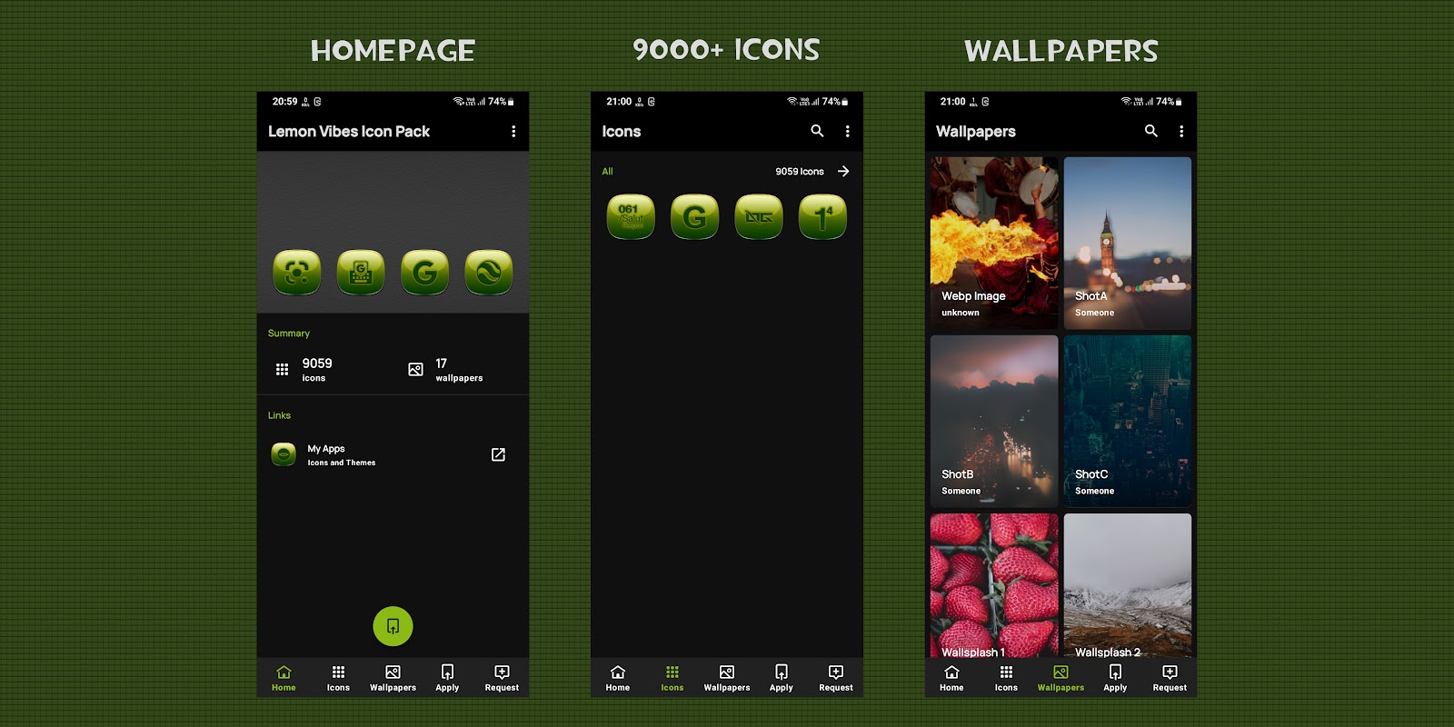Tap the calendar 14 icon in Icons list
The width and height of the screenshot is (1454, 727).
(x=822, y=216)
